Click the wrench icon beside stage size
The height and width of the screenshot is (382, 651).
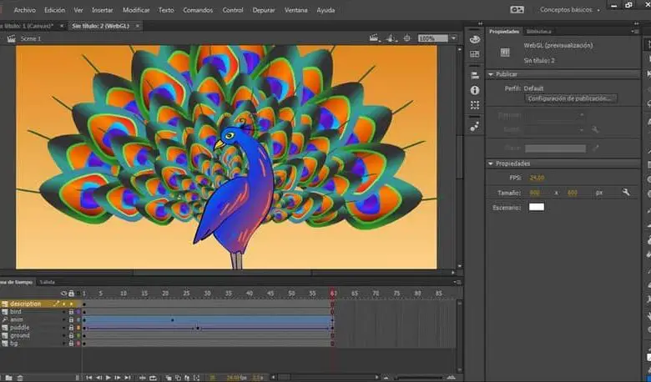click(625, 192)
